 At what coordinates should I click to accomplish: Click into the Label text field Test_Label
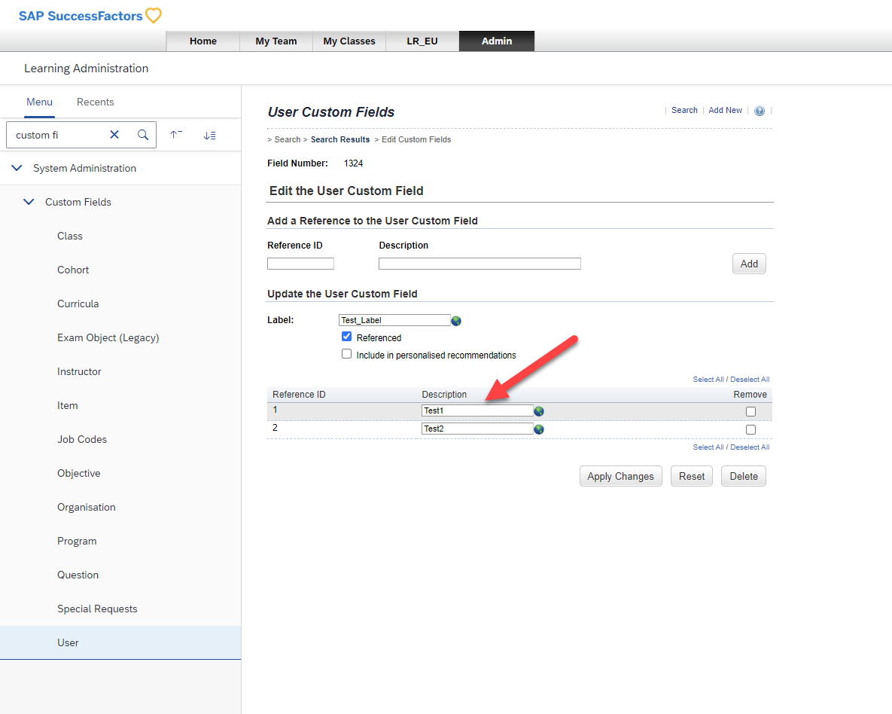tap(394, 320)
